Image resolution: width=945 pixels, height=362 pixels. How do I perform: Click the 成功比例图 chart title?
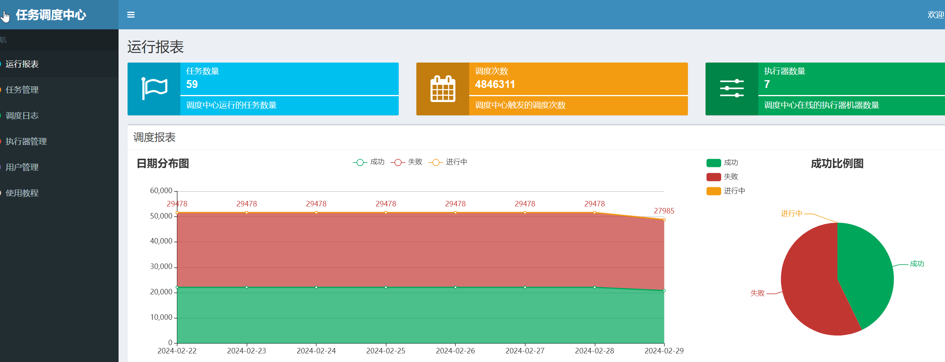837,163
